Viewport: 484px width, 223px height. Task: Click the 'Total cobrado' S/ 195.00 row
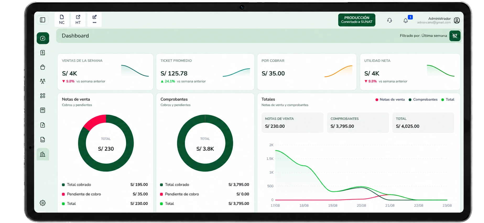105,185
